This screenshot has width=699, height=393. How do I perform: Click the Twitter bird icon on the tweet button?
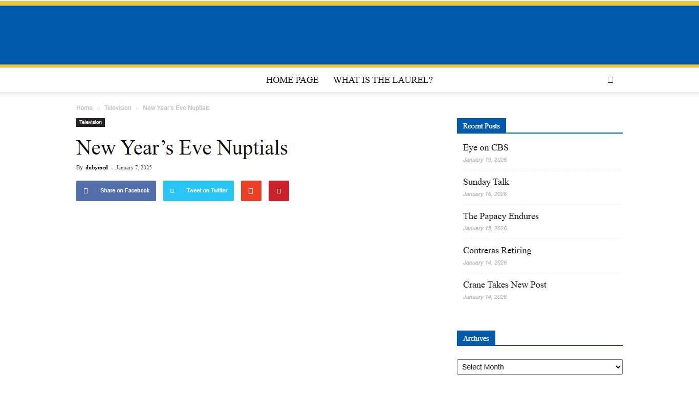173,190
